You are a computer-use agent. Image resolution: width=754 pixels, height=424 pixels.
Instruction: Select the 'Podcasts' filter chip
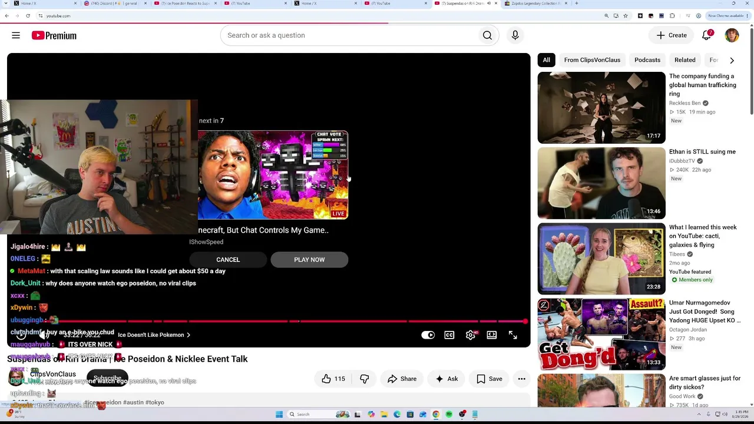coord(647,60)
